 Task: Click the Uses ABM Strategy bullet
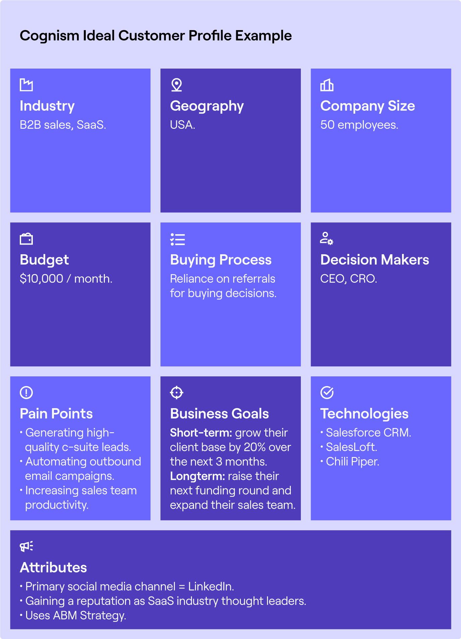[76, 615]
